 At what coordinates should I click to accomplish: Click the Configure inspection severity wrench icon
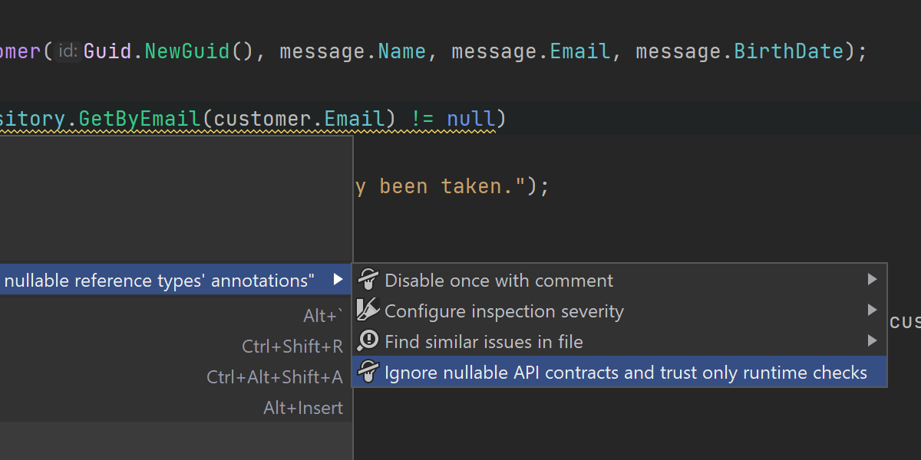coord(369,311)
